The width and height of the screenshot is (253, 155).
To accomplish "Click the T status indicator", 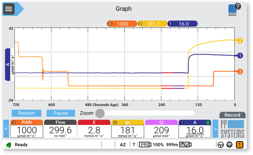I will coord(134,145).
